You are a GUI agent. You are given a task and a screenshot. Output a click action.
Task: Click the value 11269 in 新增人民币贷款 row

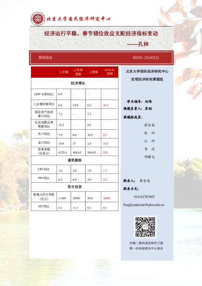tap(62, 198)
